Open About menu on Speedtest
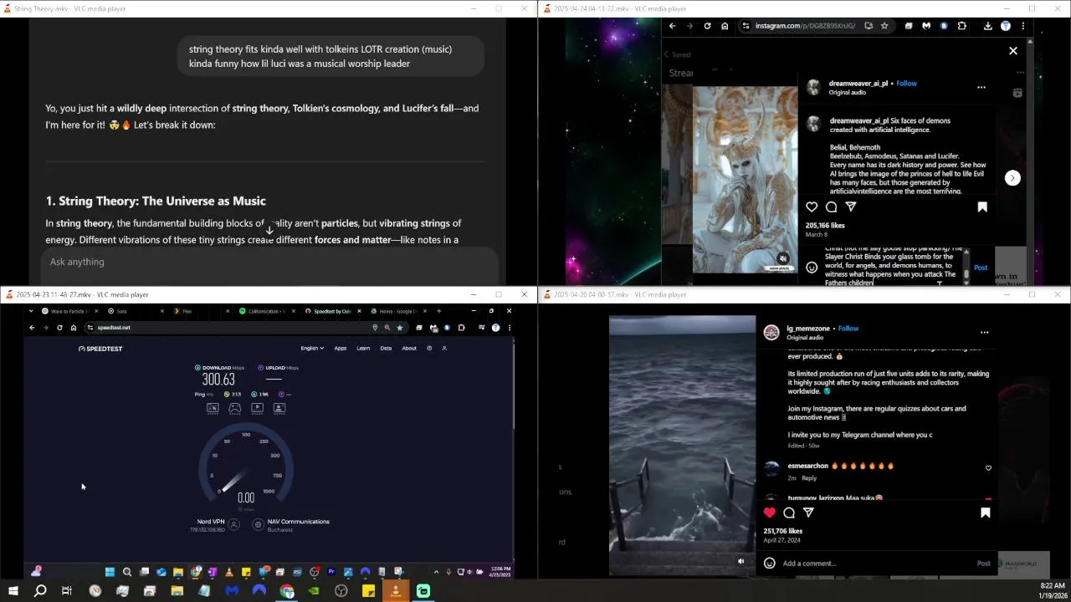Screen dimensions: 1071x602 (x=409, y=349)
